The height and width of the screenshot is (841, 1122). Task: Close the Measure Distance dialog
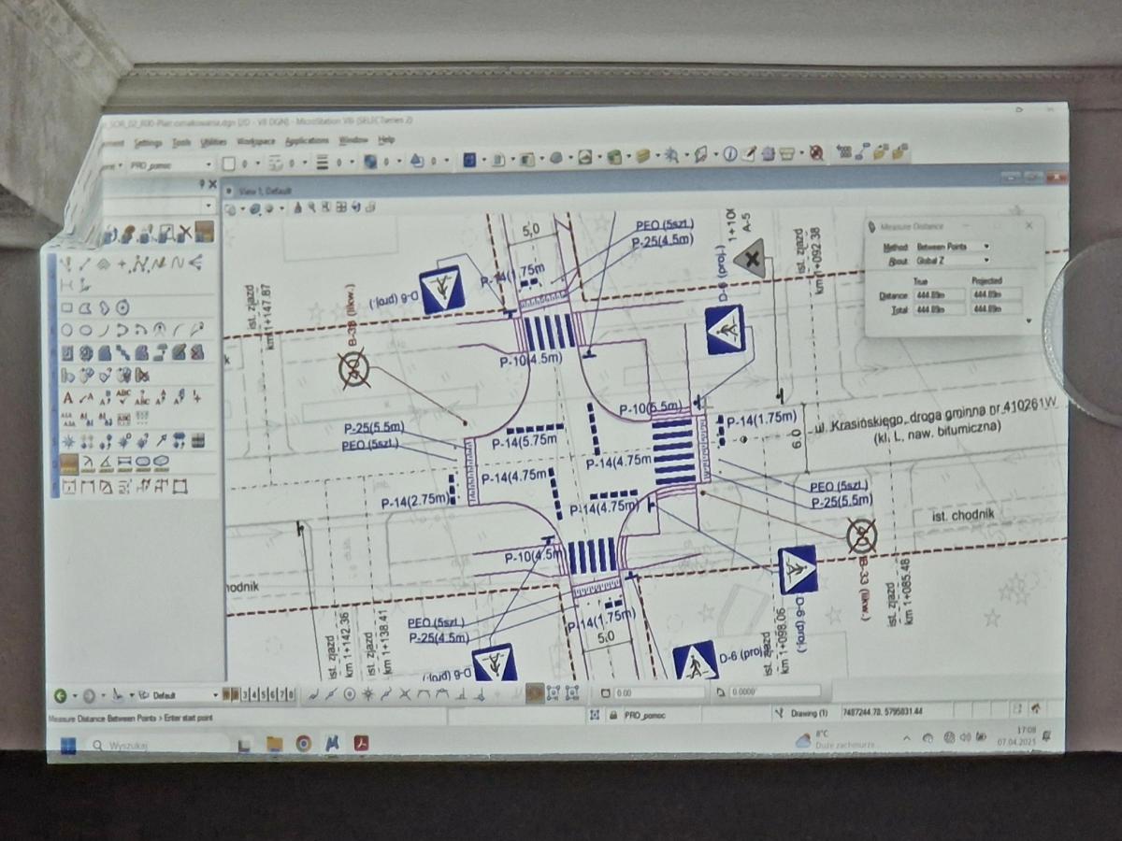(1028, 225)
